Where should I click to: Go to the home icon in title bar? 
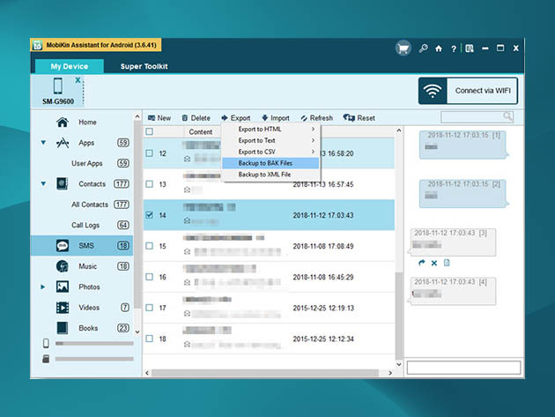(439, 48)
